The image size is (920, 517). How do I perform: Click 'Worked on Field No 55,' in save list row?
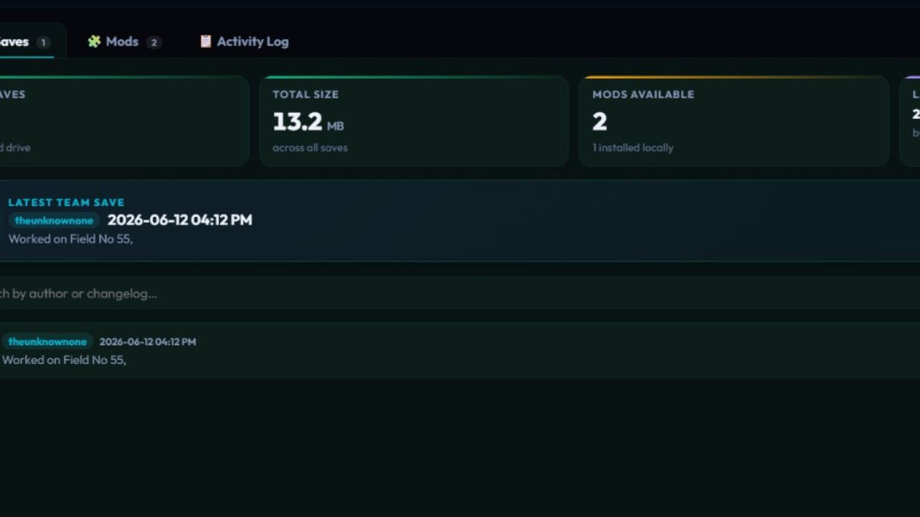coord(64,360)
